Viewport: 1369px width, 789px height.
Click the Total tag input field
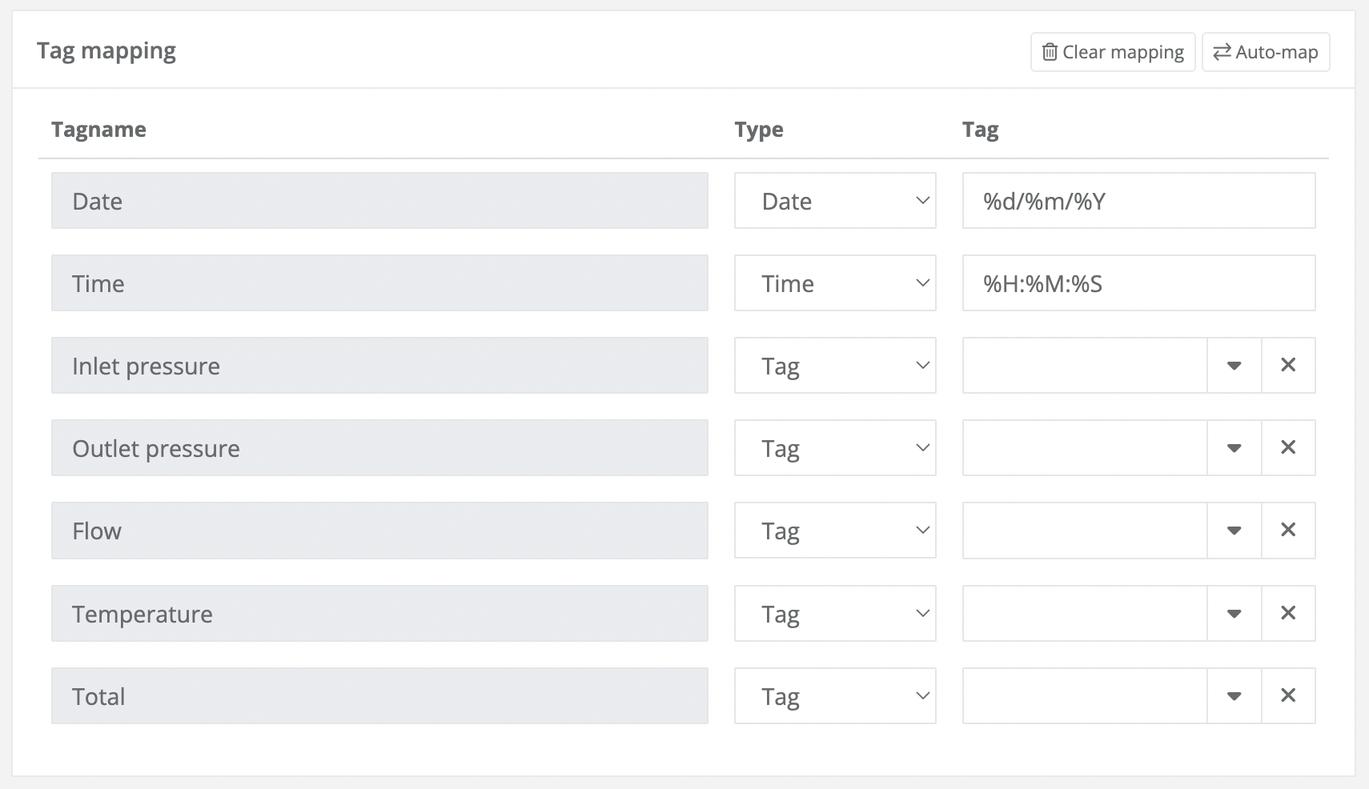coord(1085,695)
